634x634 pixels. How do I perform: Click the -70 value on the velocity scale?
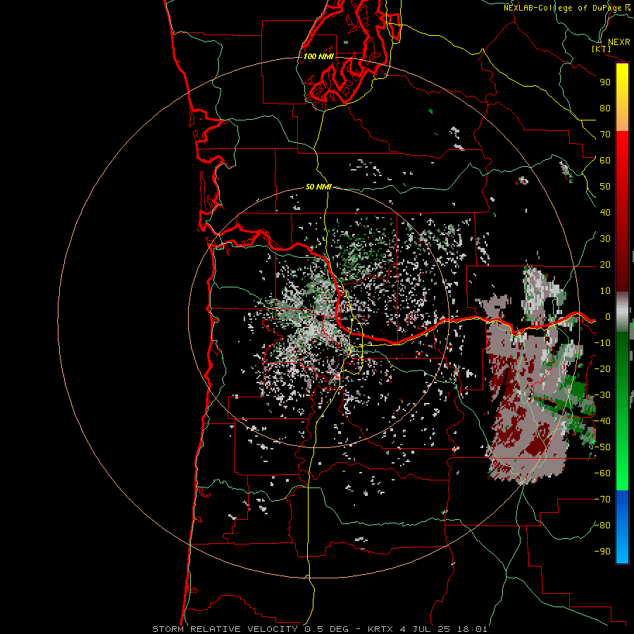(x=602, y=499)
